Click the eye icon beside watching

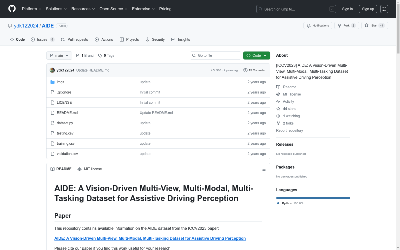pos(278,116)
